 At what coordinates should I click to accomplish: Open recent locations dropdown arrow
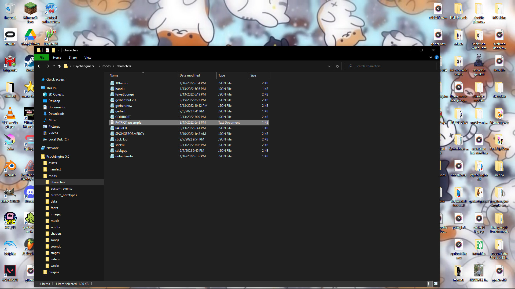tap(54, 66)
